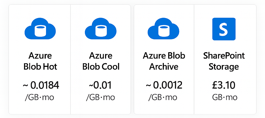Viewport: 265px width, 118px height.
Task: Click the ~0.0012 price value
Action: (x=164, y=85)
